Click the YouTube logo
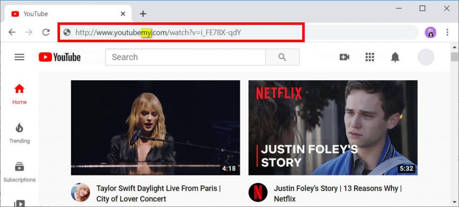 [60, 57]
